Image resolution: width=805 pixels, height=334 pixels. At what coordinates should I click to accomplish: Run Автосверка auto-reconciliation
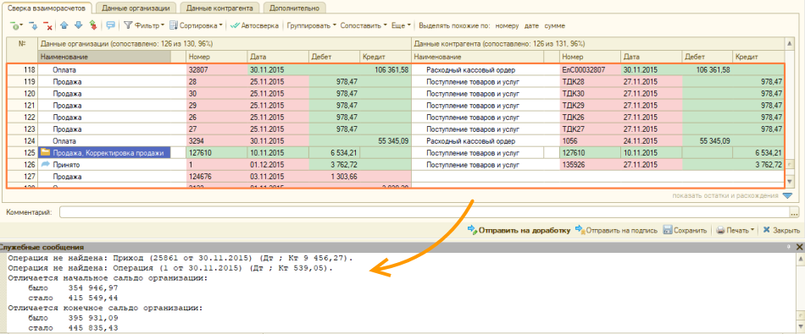point(255,25)
